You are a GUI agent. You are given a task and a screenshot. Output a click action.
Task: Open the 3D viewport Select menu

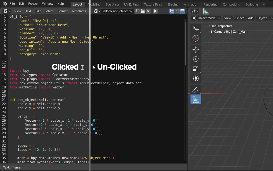[239, 18]
